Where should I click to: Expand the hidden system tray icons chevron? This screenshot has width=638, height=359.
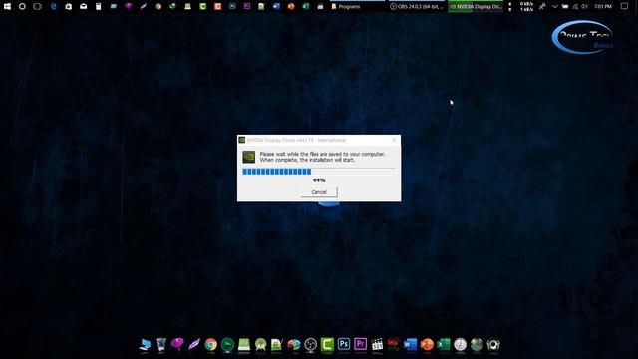pos(554,7)
